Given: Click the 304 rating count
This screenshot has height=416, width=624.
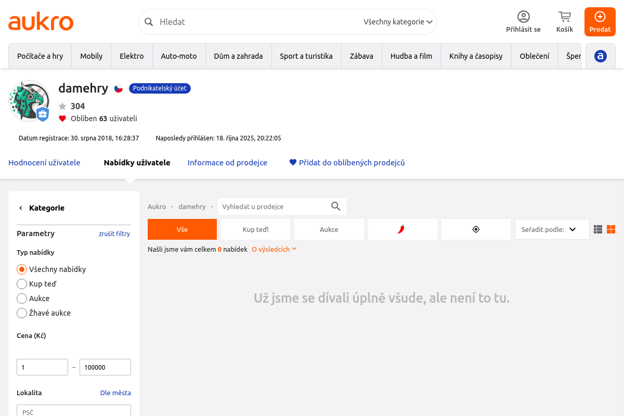Looking at the screenshot, I should tap(77, 106).
